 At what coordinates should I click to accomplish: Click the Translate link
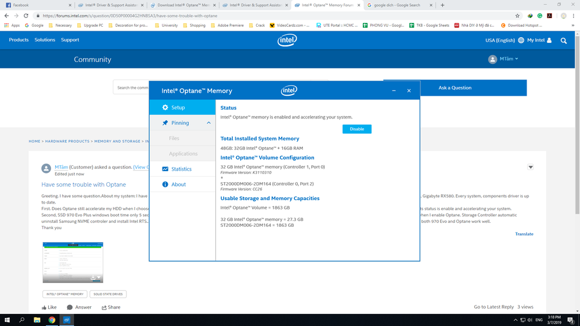(x=524, y=234)
